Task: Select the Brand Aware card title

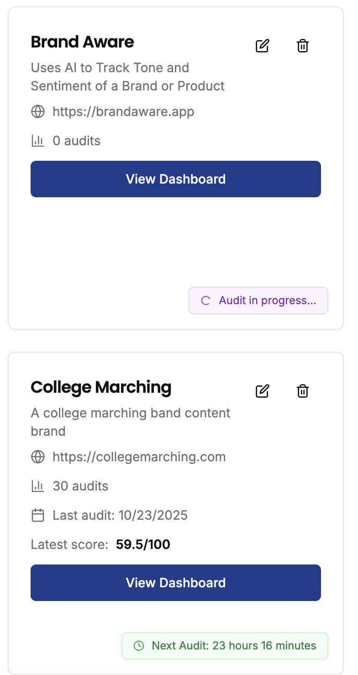Action: coord(82,42)
